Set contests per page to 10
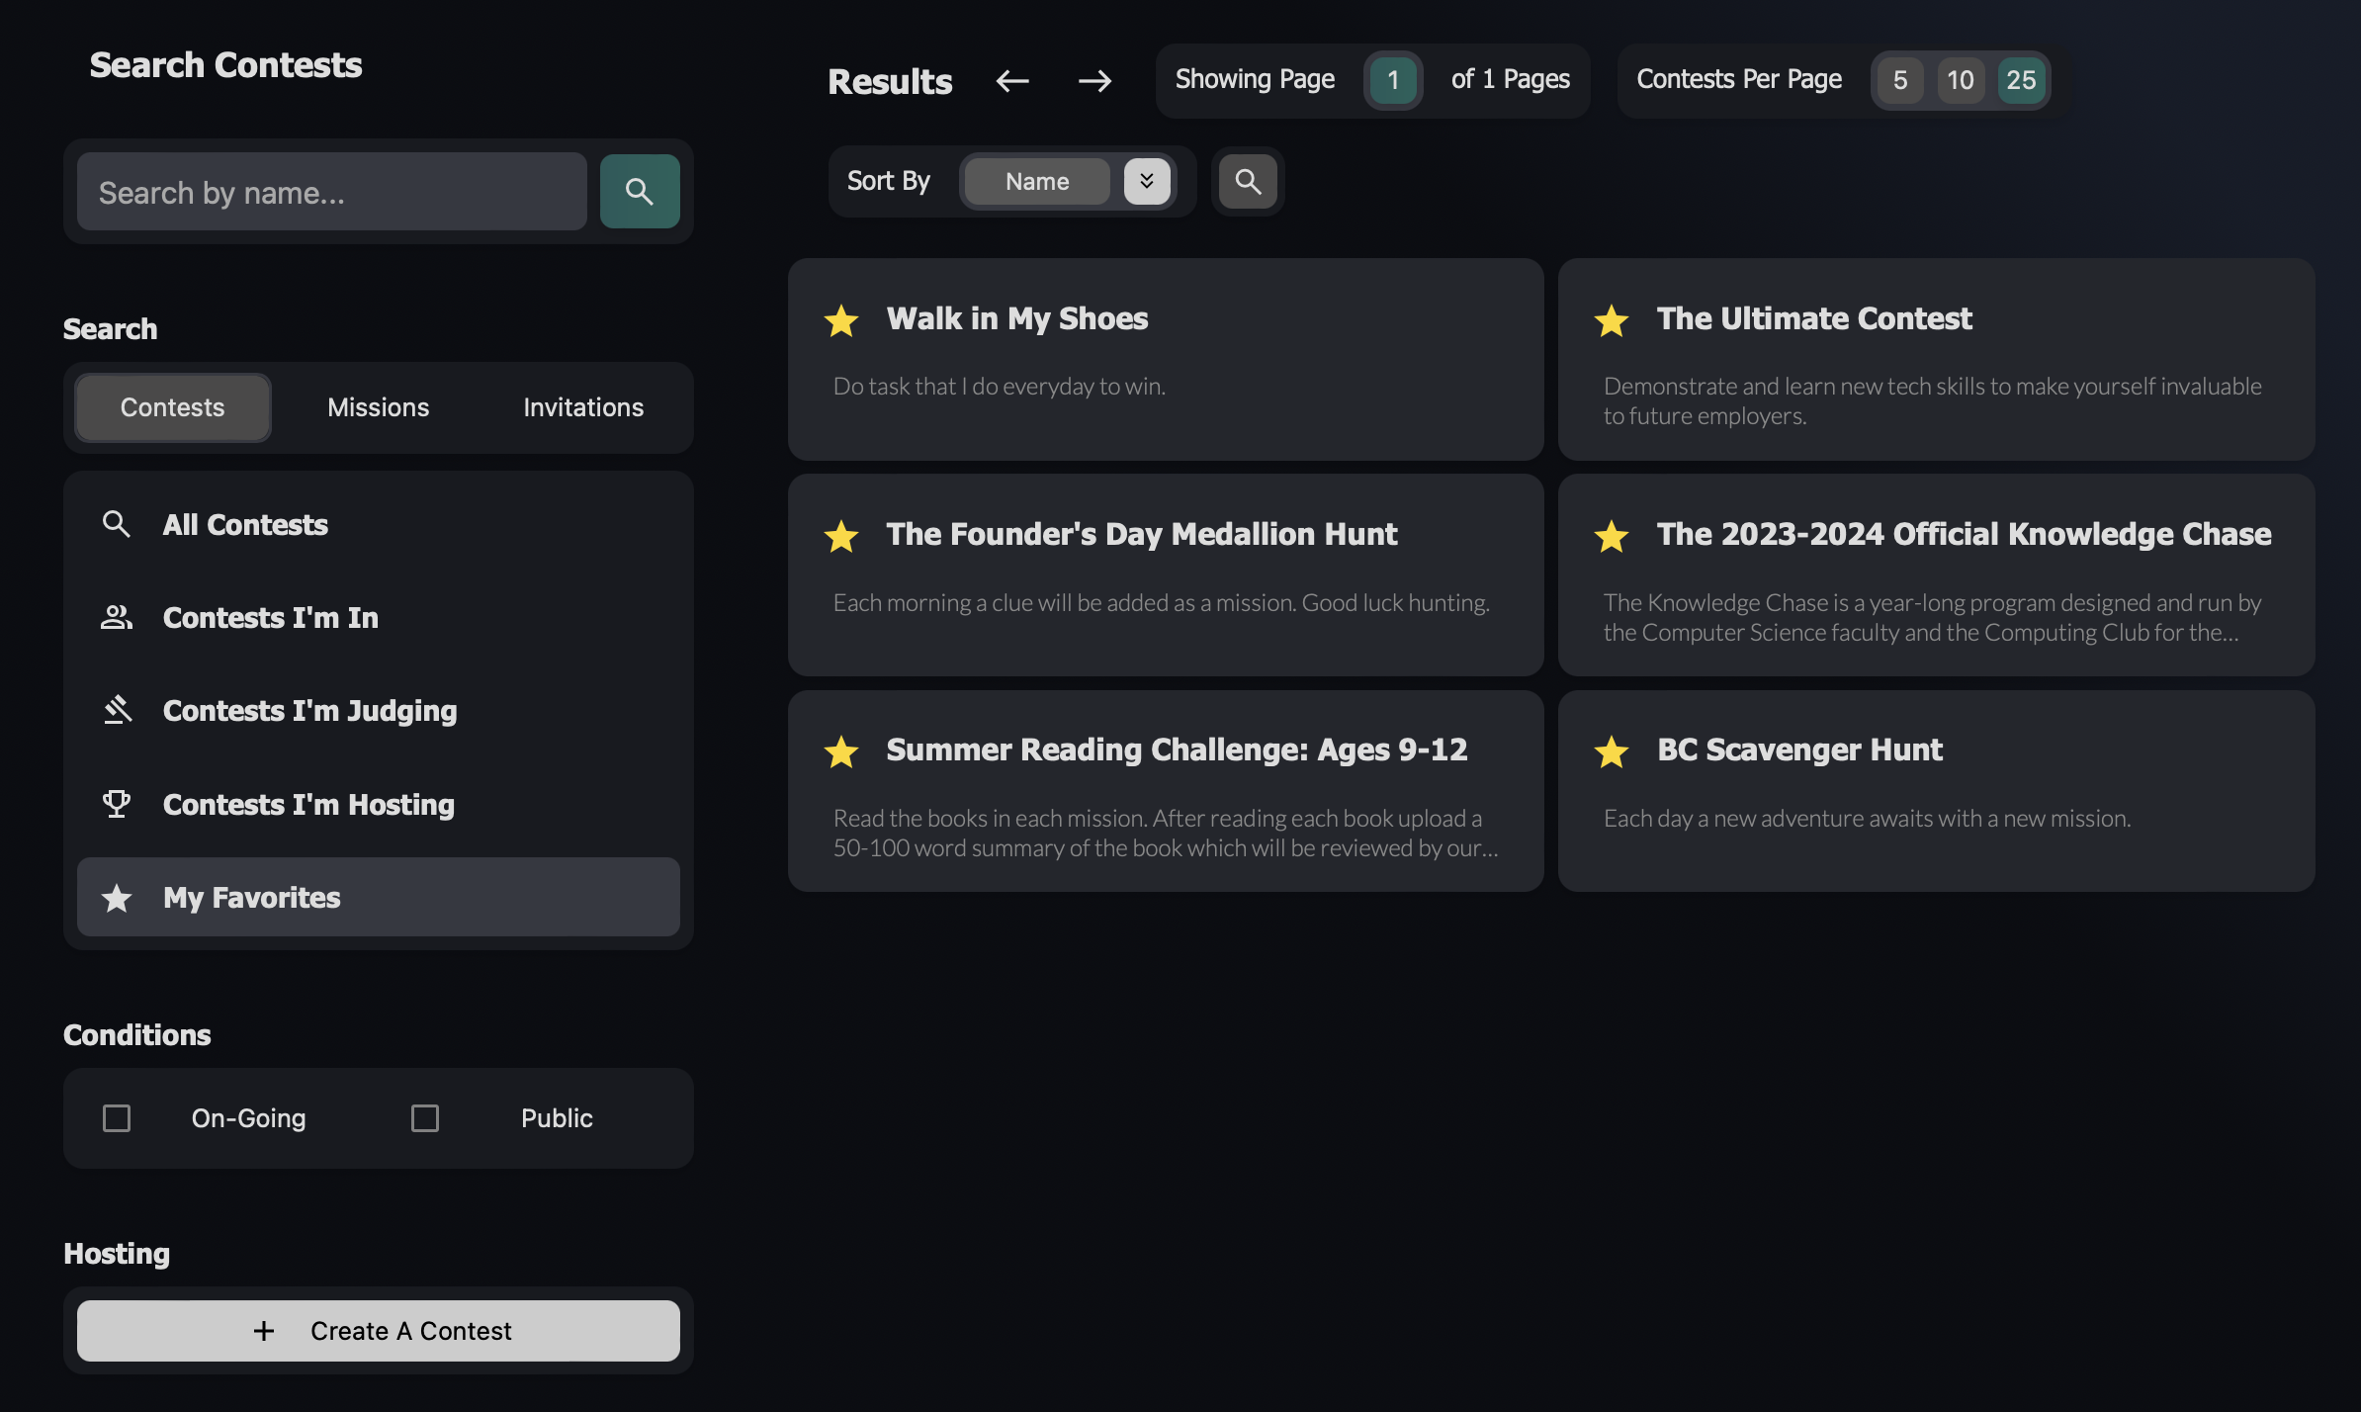Image resolution: width=2361 pixels, height=1412 pixels. click(x=1960, y=80)
